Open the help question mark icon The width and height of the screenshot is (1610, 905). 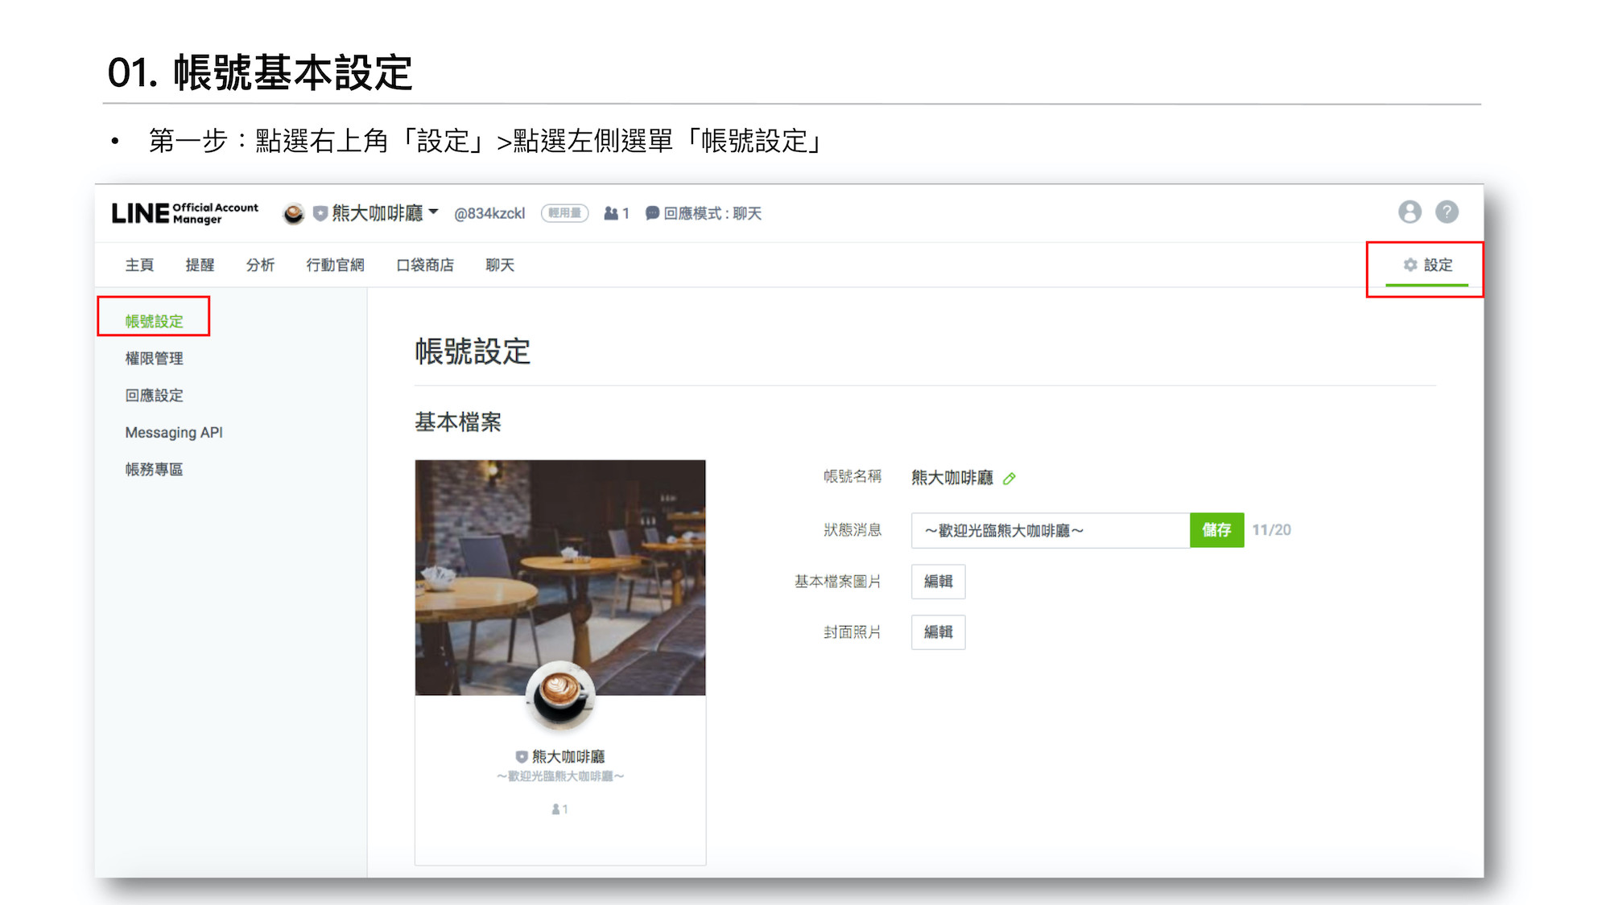(x=1447, y=212)
